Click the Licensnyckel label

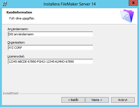16,57
